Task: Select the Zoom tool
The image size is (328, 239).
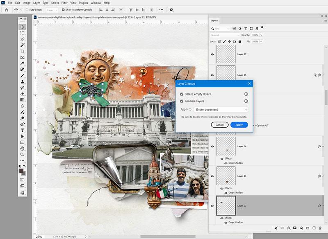Action: (22, 154)
